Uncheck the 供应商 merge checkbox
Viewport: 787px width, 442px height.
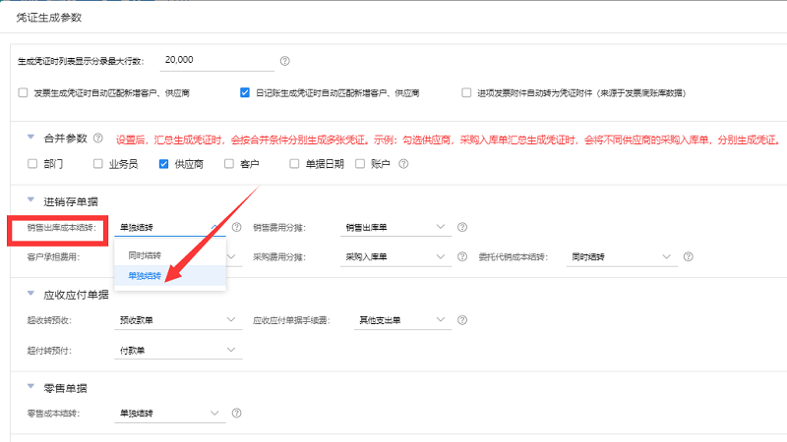tap(164, 164)
